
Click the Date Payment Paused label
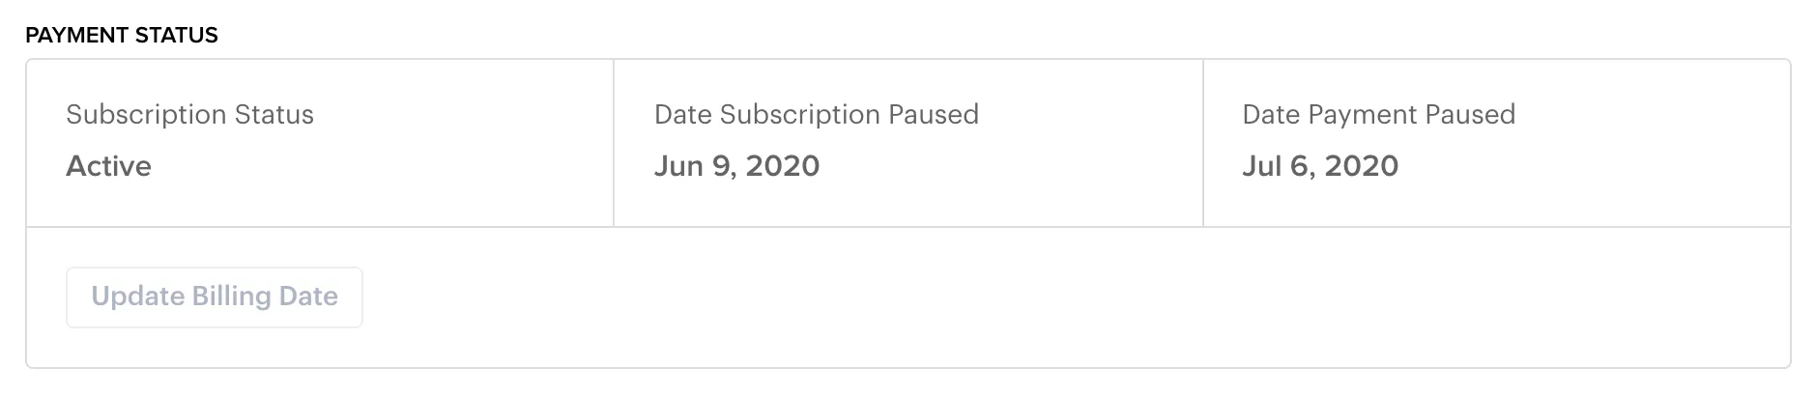tap(1378, 115)
